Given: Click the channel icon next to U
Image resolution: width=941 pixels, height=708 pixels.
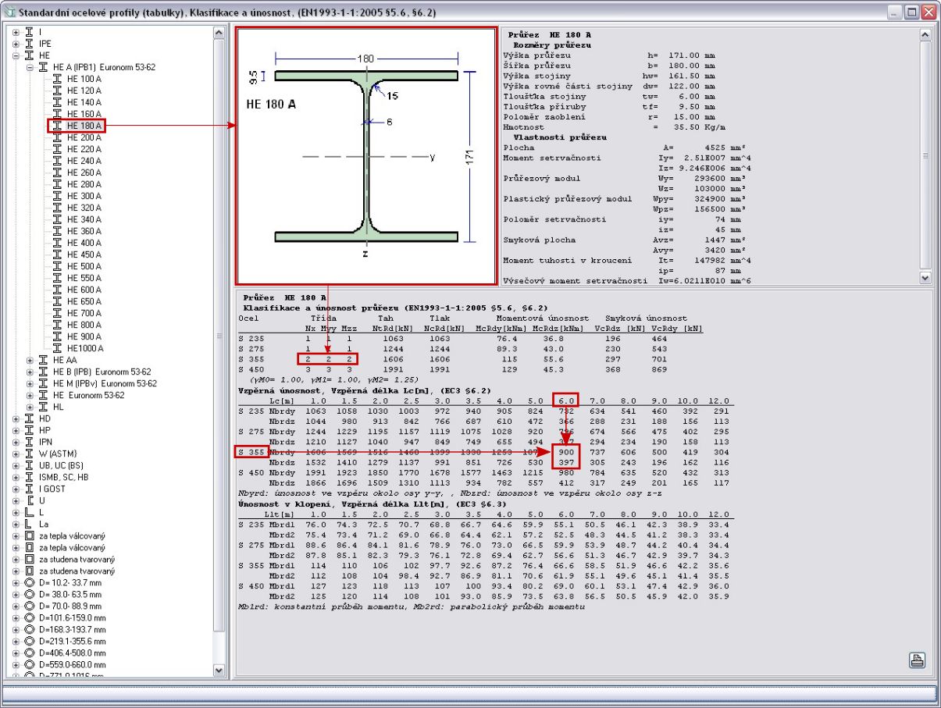Looking at the screenshot, I should [x=30, y=500].
